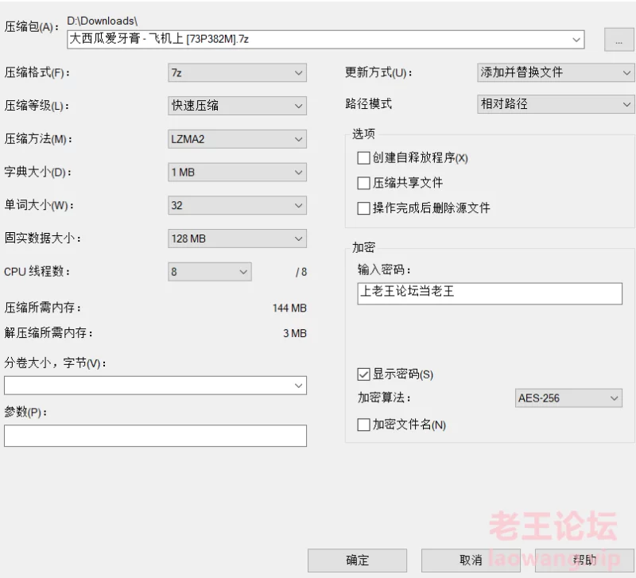Viewport: 636px width, 578px height.
Task: Click into the 输入密码 password field
Action: pyautogui.click(x=489, y=293)
